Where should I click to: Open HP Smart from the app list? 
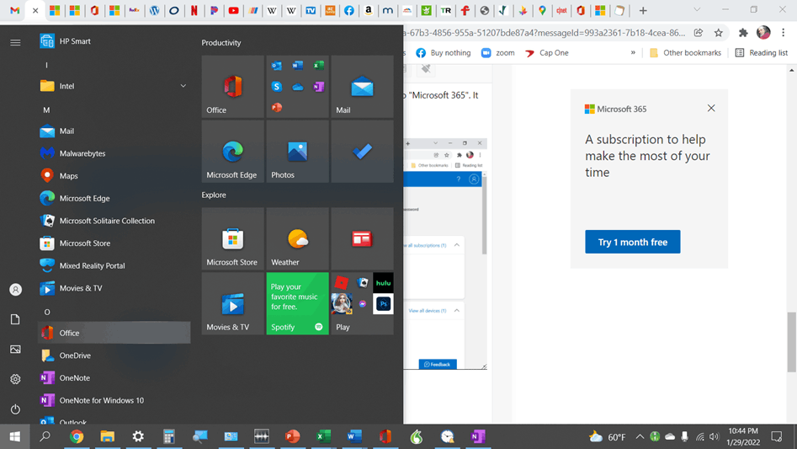pyautogui.click(x=114, y=41)
